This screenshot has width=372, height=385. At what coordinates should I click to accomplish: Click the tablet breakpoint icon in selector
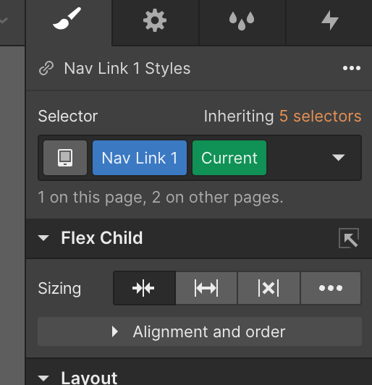[x=65, y=158]
